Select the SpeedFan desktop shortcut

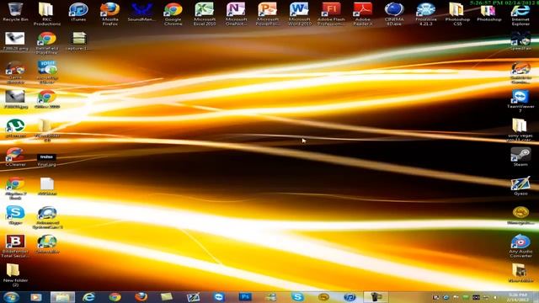point(520,41)
